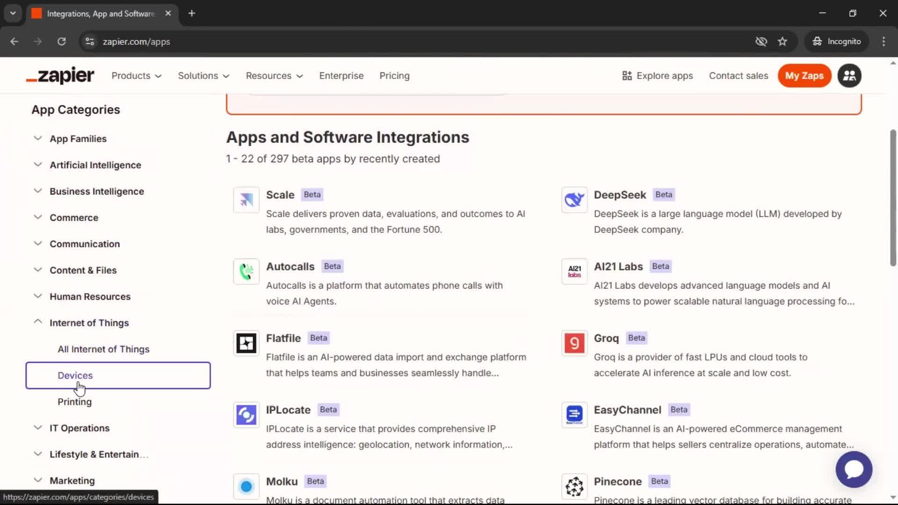The height and width of the screenshot is (505, 898).
Task: Open the tab search dropdown arrow
Action: click(x=13, y=14)
